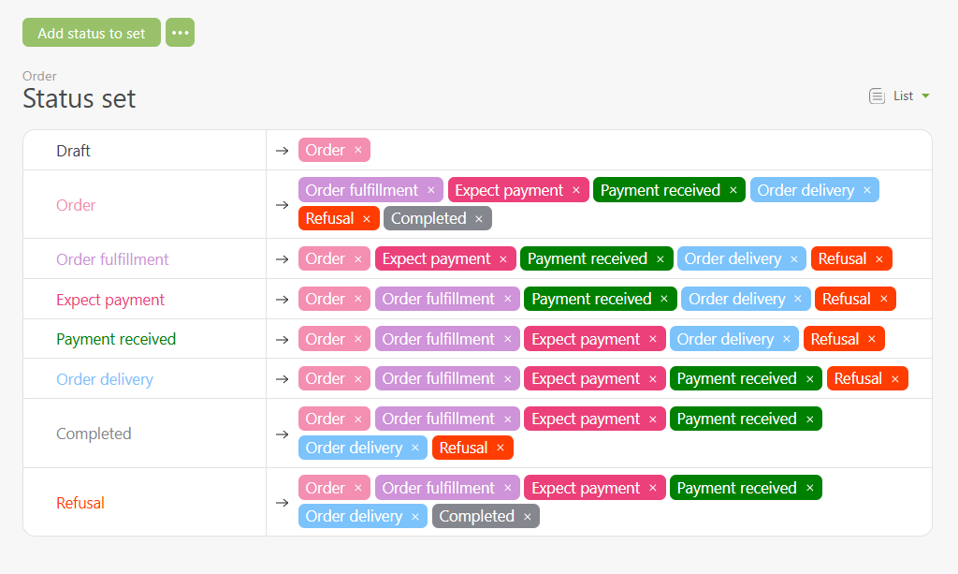Remove Order delivery tag from Expect payment row
Image resolution: width=958 pixels, height=574 pixels.
798,299
